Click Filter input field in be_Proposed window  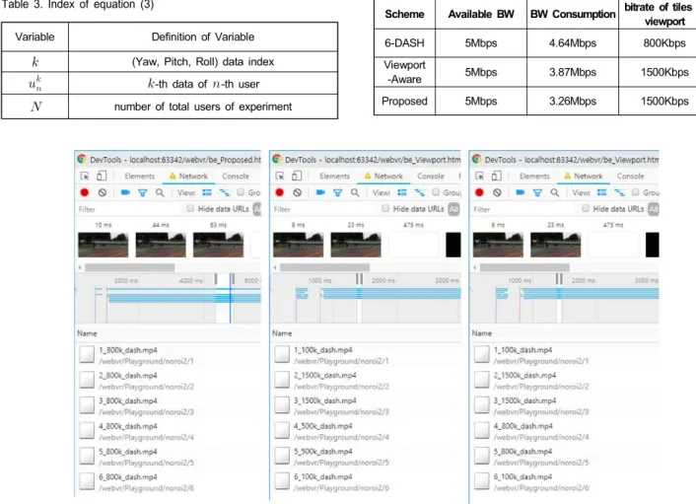click(x=129, y=209)
